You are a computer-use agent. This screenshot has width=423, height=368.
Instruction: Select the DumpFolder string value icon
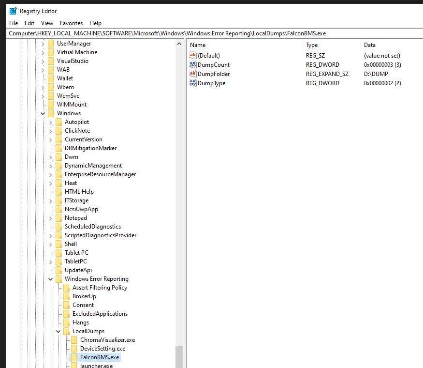point(192,74)
